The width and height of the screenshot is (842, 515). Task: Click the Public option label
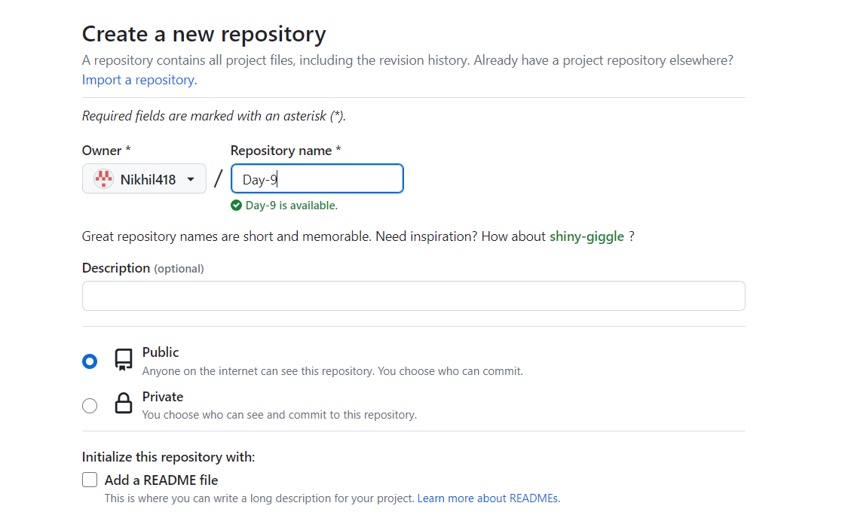click(x=161, y=352)
